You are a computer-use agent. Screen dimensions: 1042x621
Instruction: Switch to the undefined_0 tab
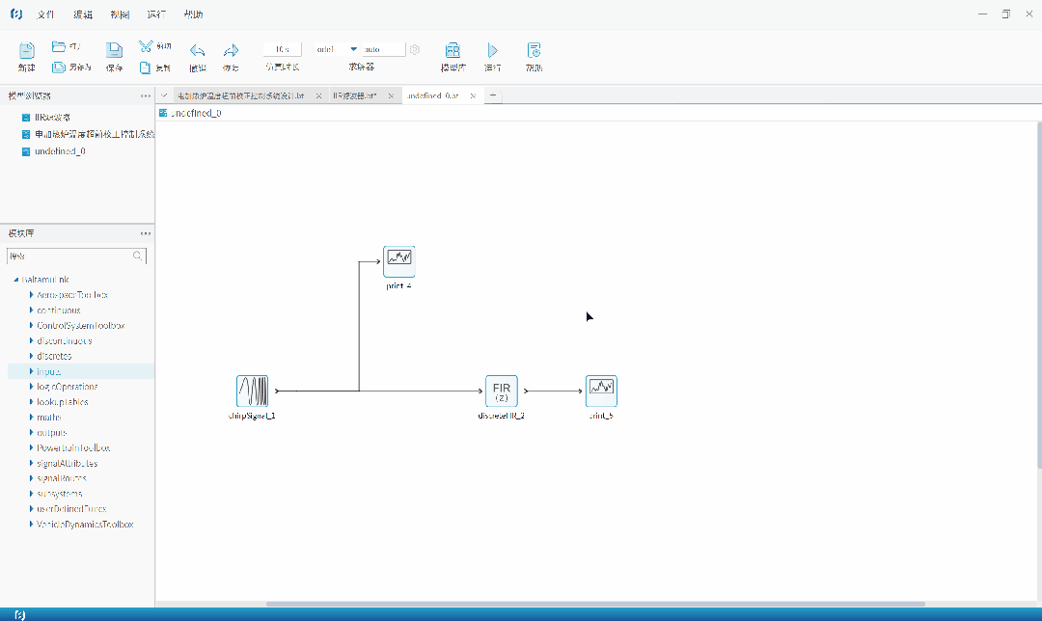[x=432, y=96]
